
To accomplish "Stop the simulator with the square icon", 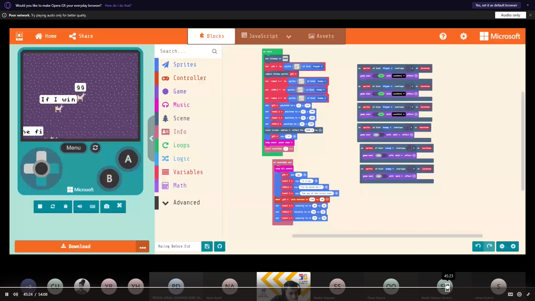I will 40,207.
